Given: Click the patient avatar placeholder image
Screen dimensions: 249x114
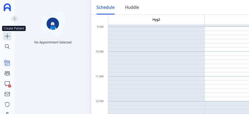Looking at the screenshot, I should pos(53,24).
